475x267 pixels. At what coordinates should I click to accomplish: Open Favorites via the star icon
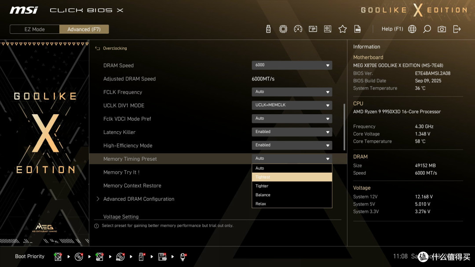tap(343, 29)
